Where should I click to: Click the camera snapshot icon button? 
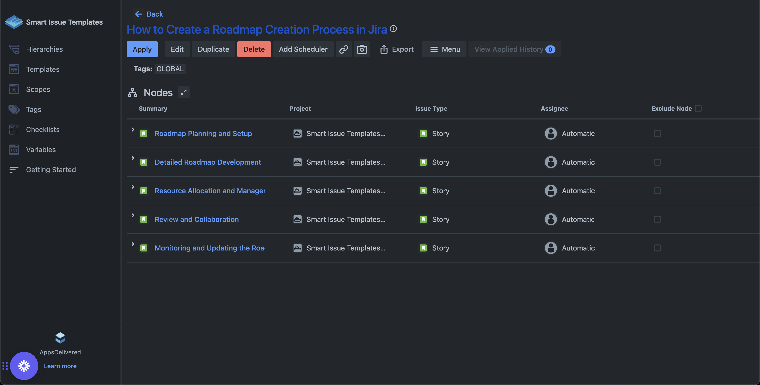pyautogui.click(x=362, y=49)
